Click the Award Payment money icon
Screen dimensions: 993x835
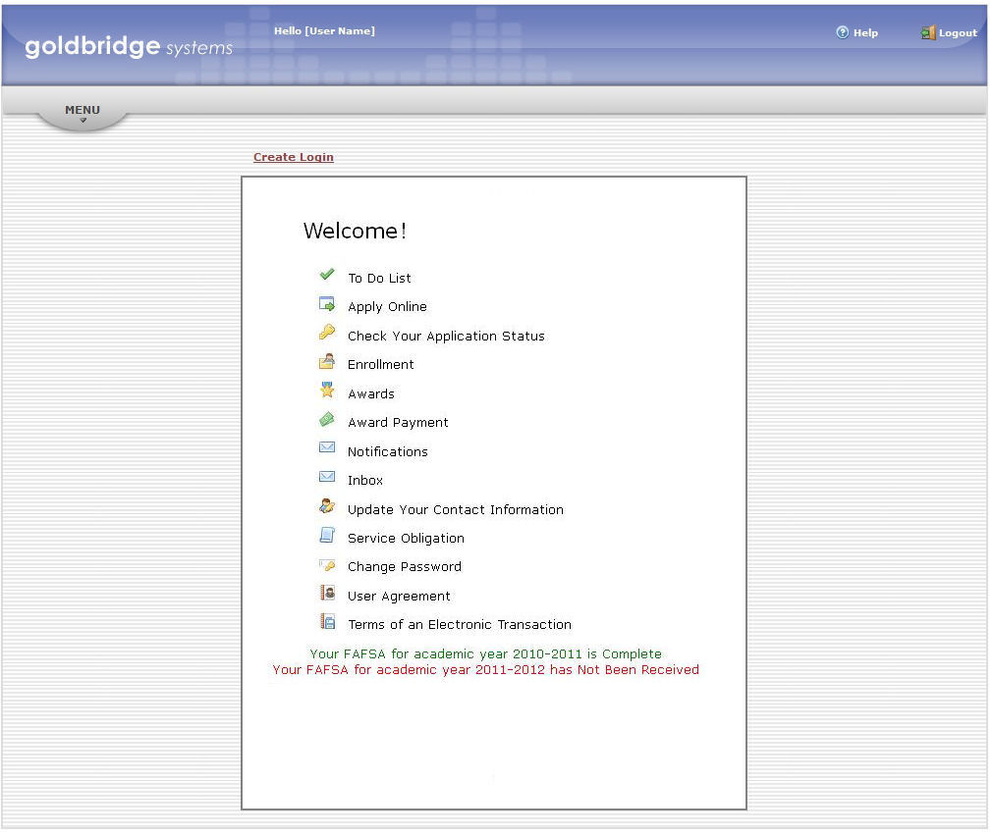[327, 419]
